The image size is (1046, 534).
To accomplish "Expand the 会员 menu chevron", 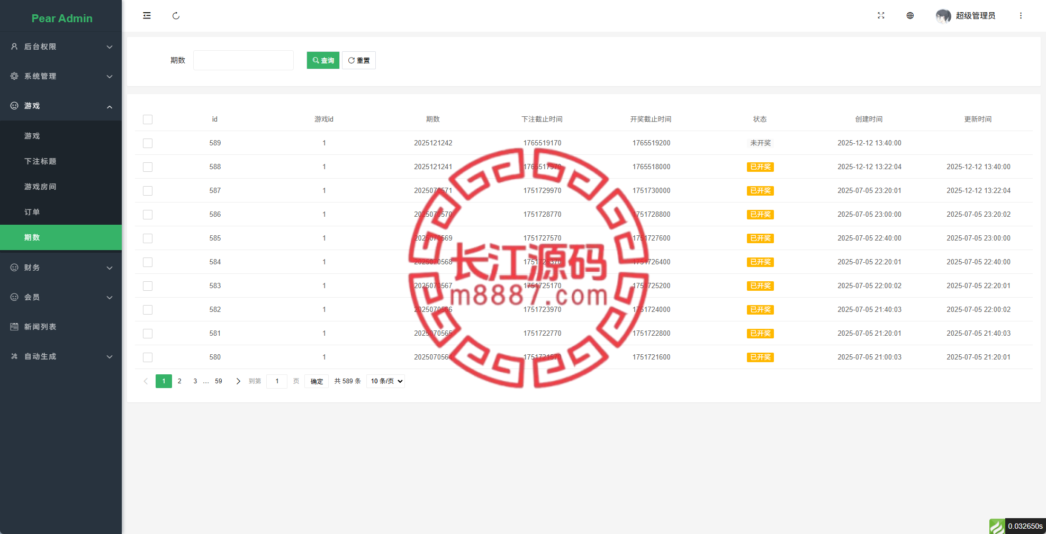I will [110, 298].
